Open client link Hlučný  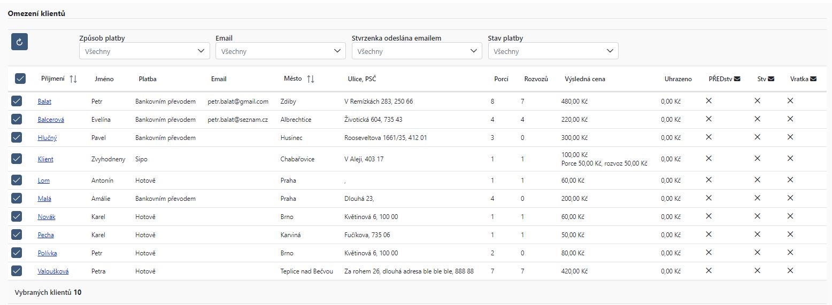(47, 138)
